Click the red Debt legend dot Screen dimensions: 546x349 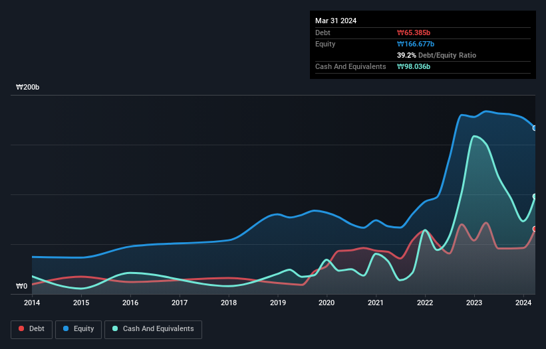(x=21, y=328)
